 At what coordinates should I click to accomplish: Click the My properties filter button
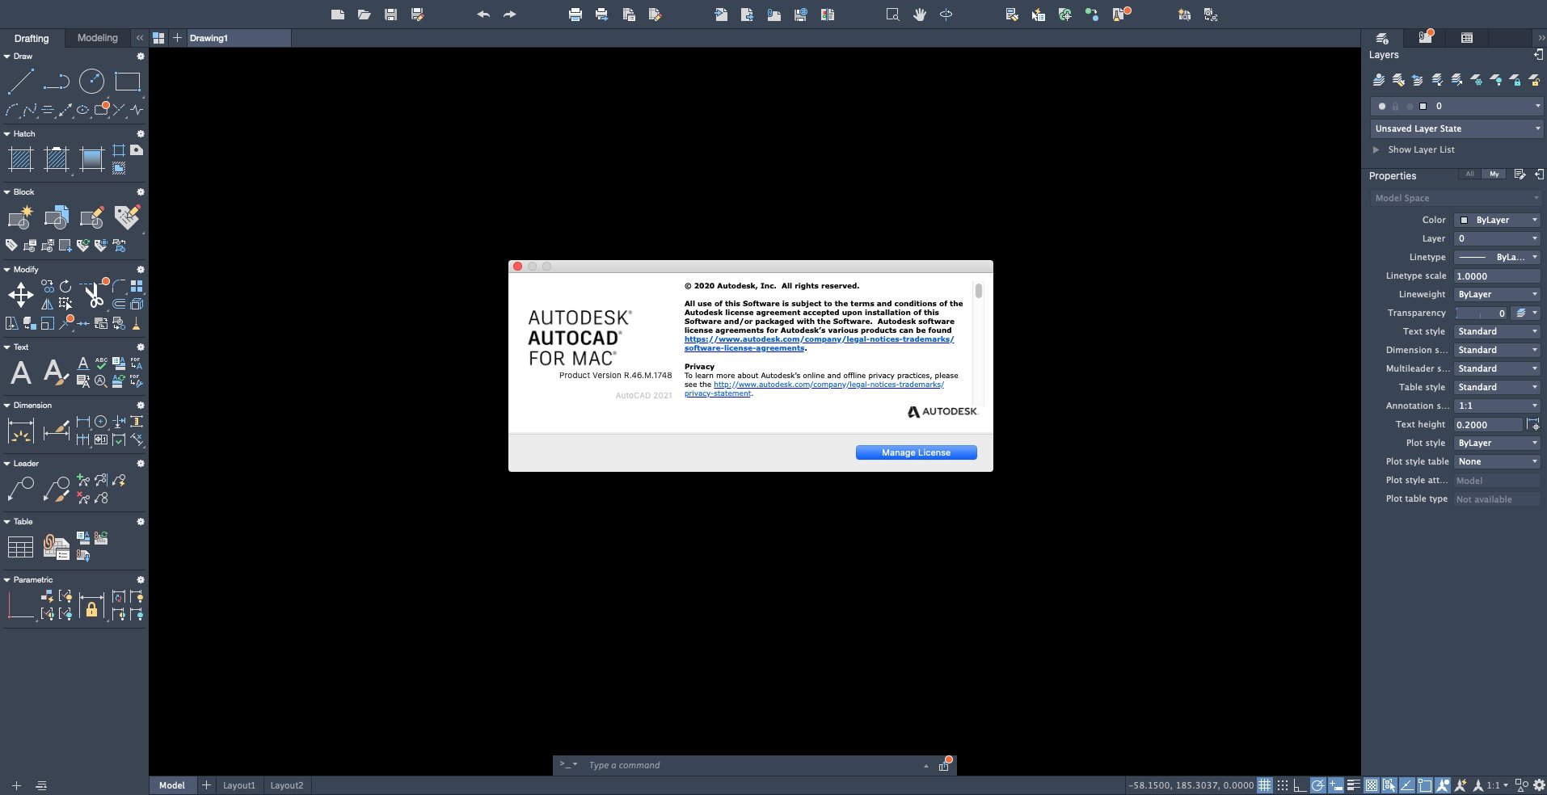click(1494, 174)
